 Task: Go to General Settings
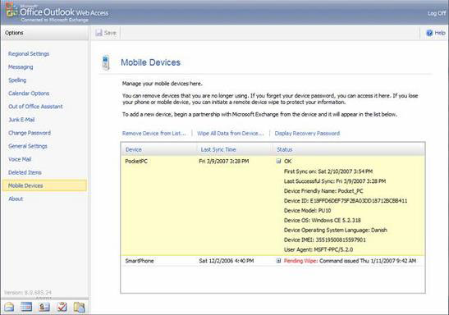28,146
